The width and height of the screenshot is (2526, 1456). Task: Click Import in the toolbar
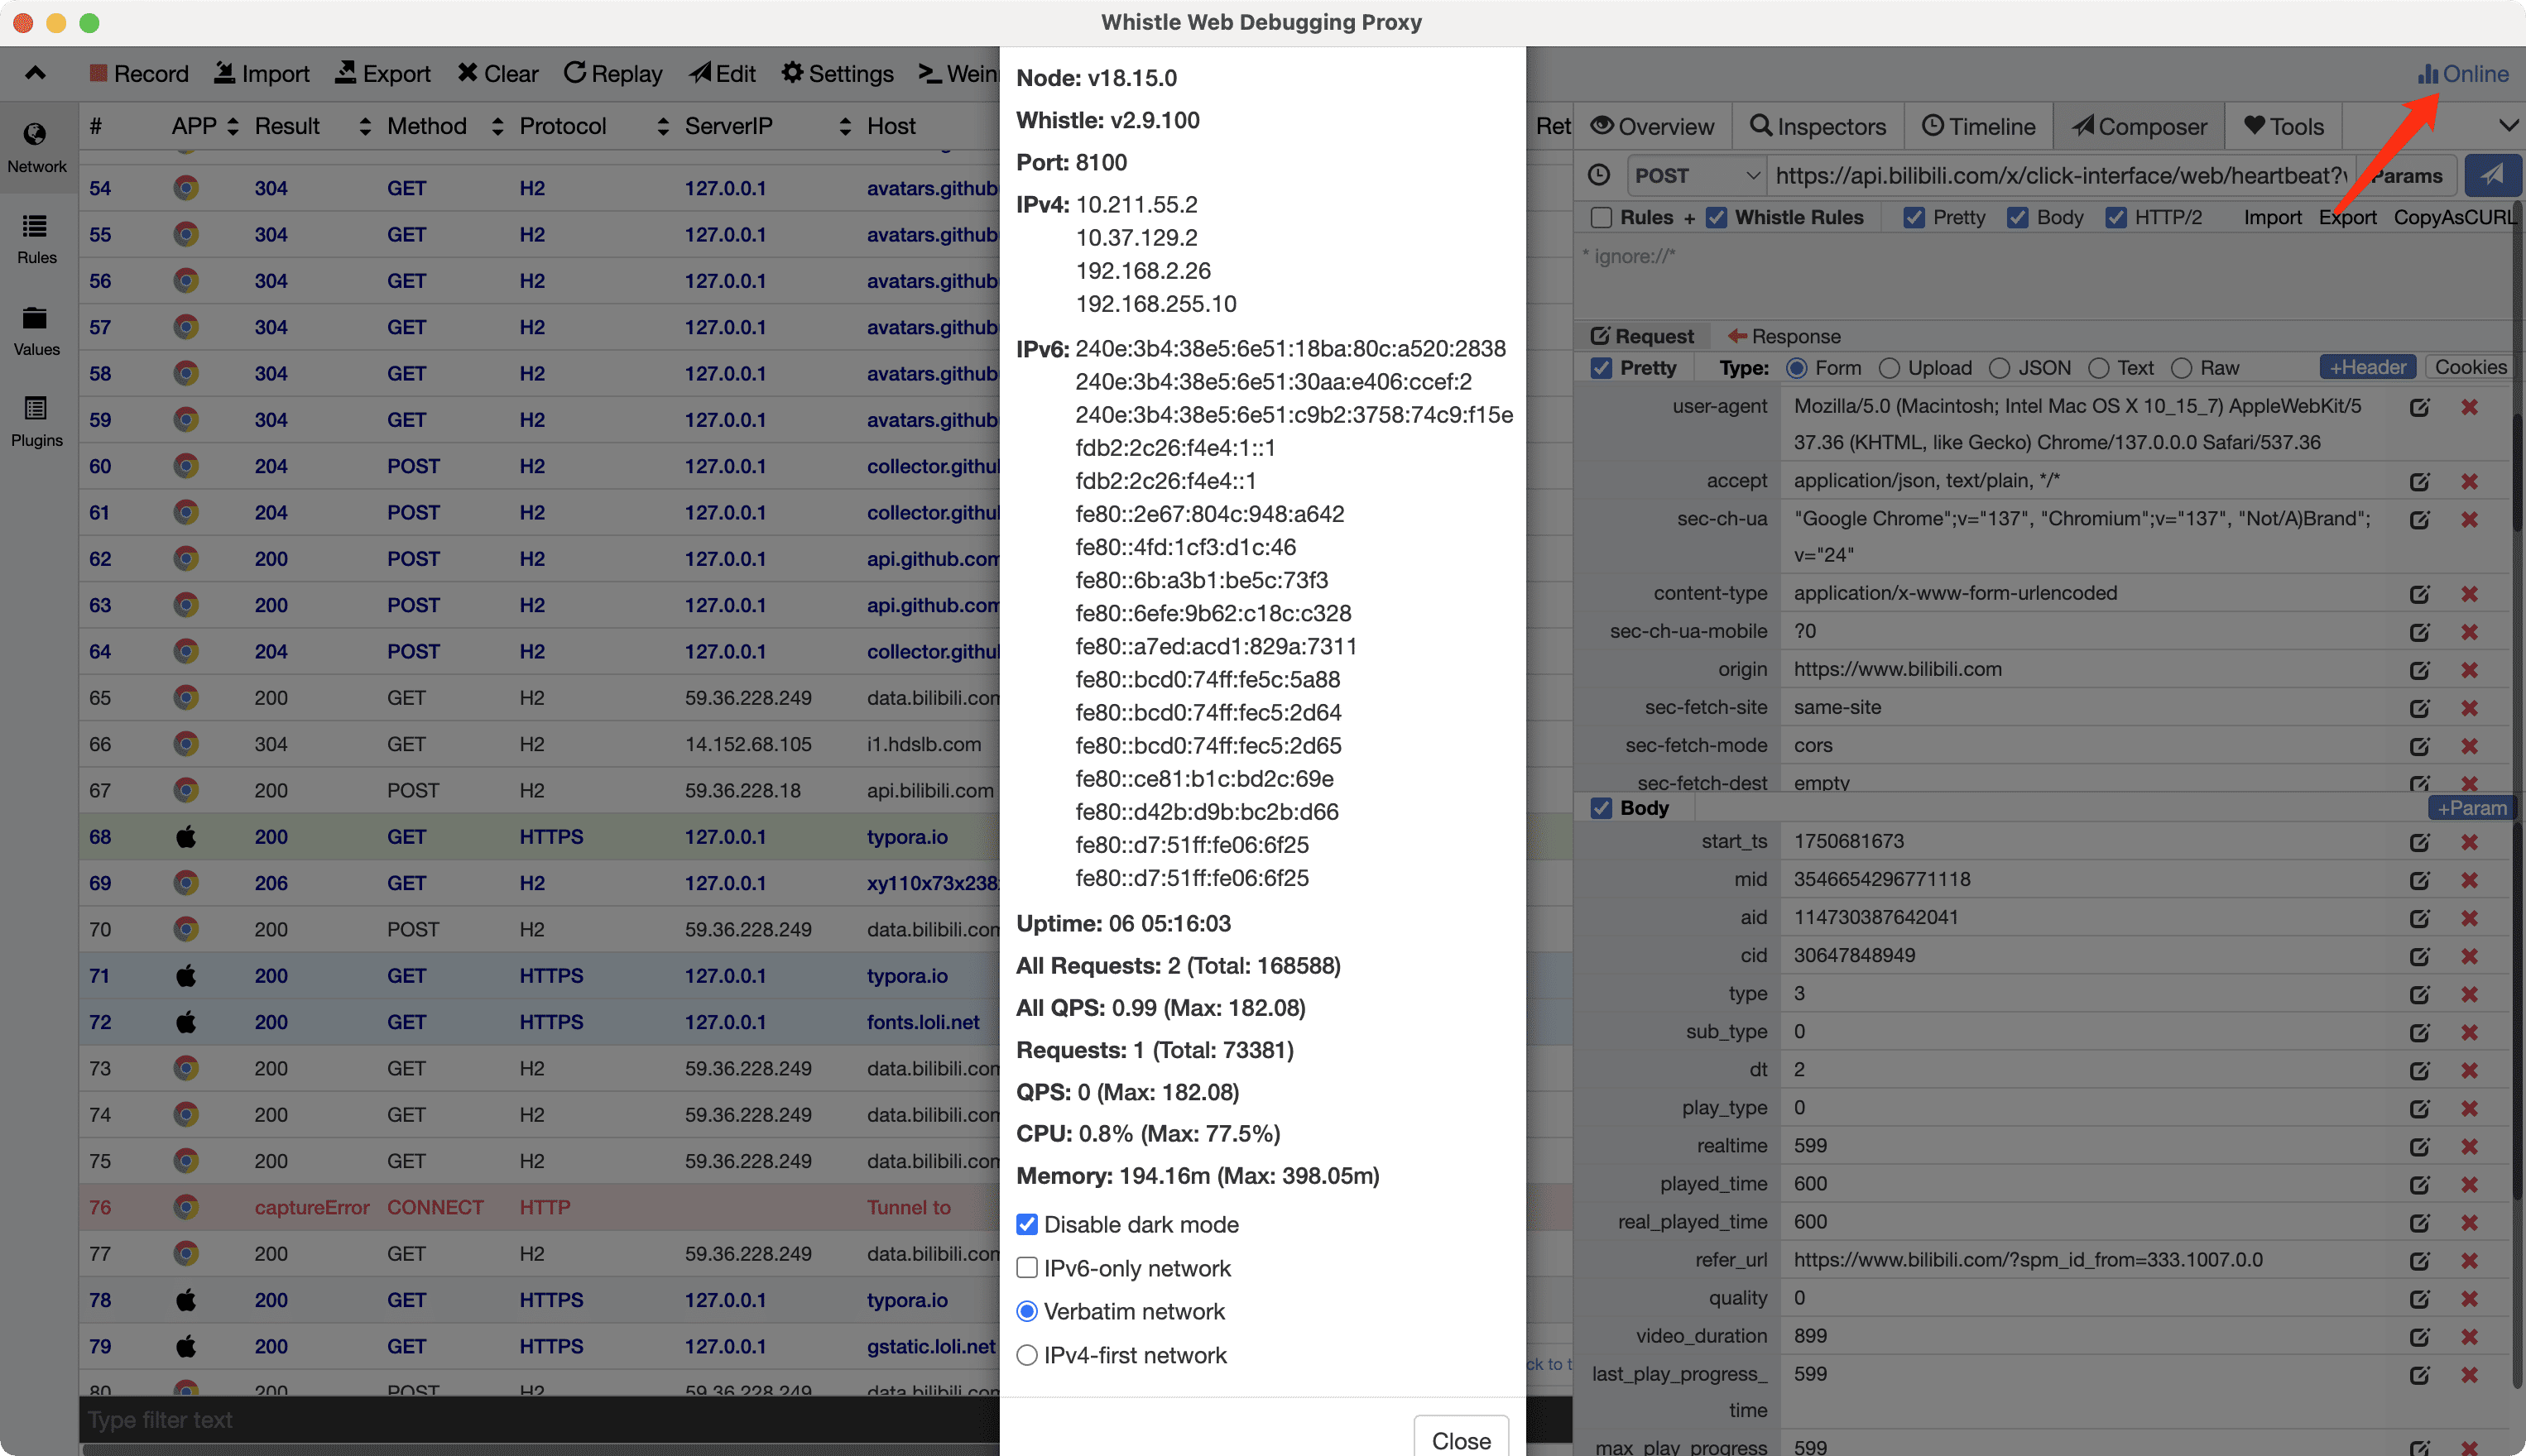tap(262, 74)
